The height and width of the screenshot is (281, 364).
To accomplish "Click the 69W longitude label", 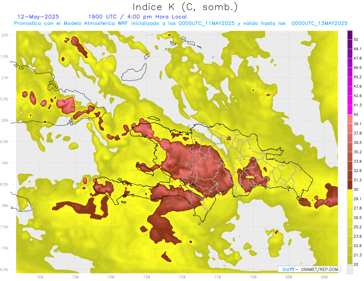I will pos(289,277).
